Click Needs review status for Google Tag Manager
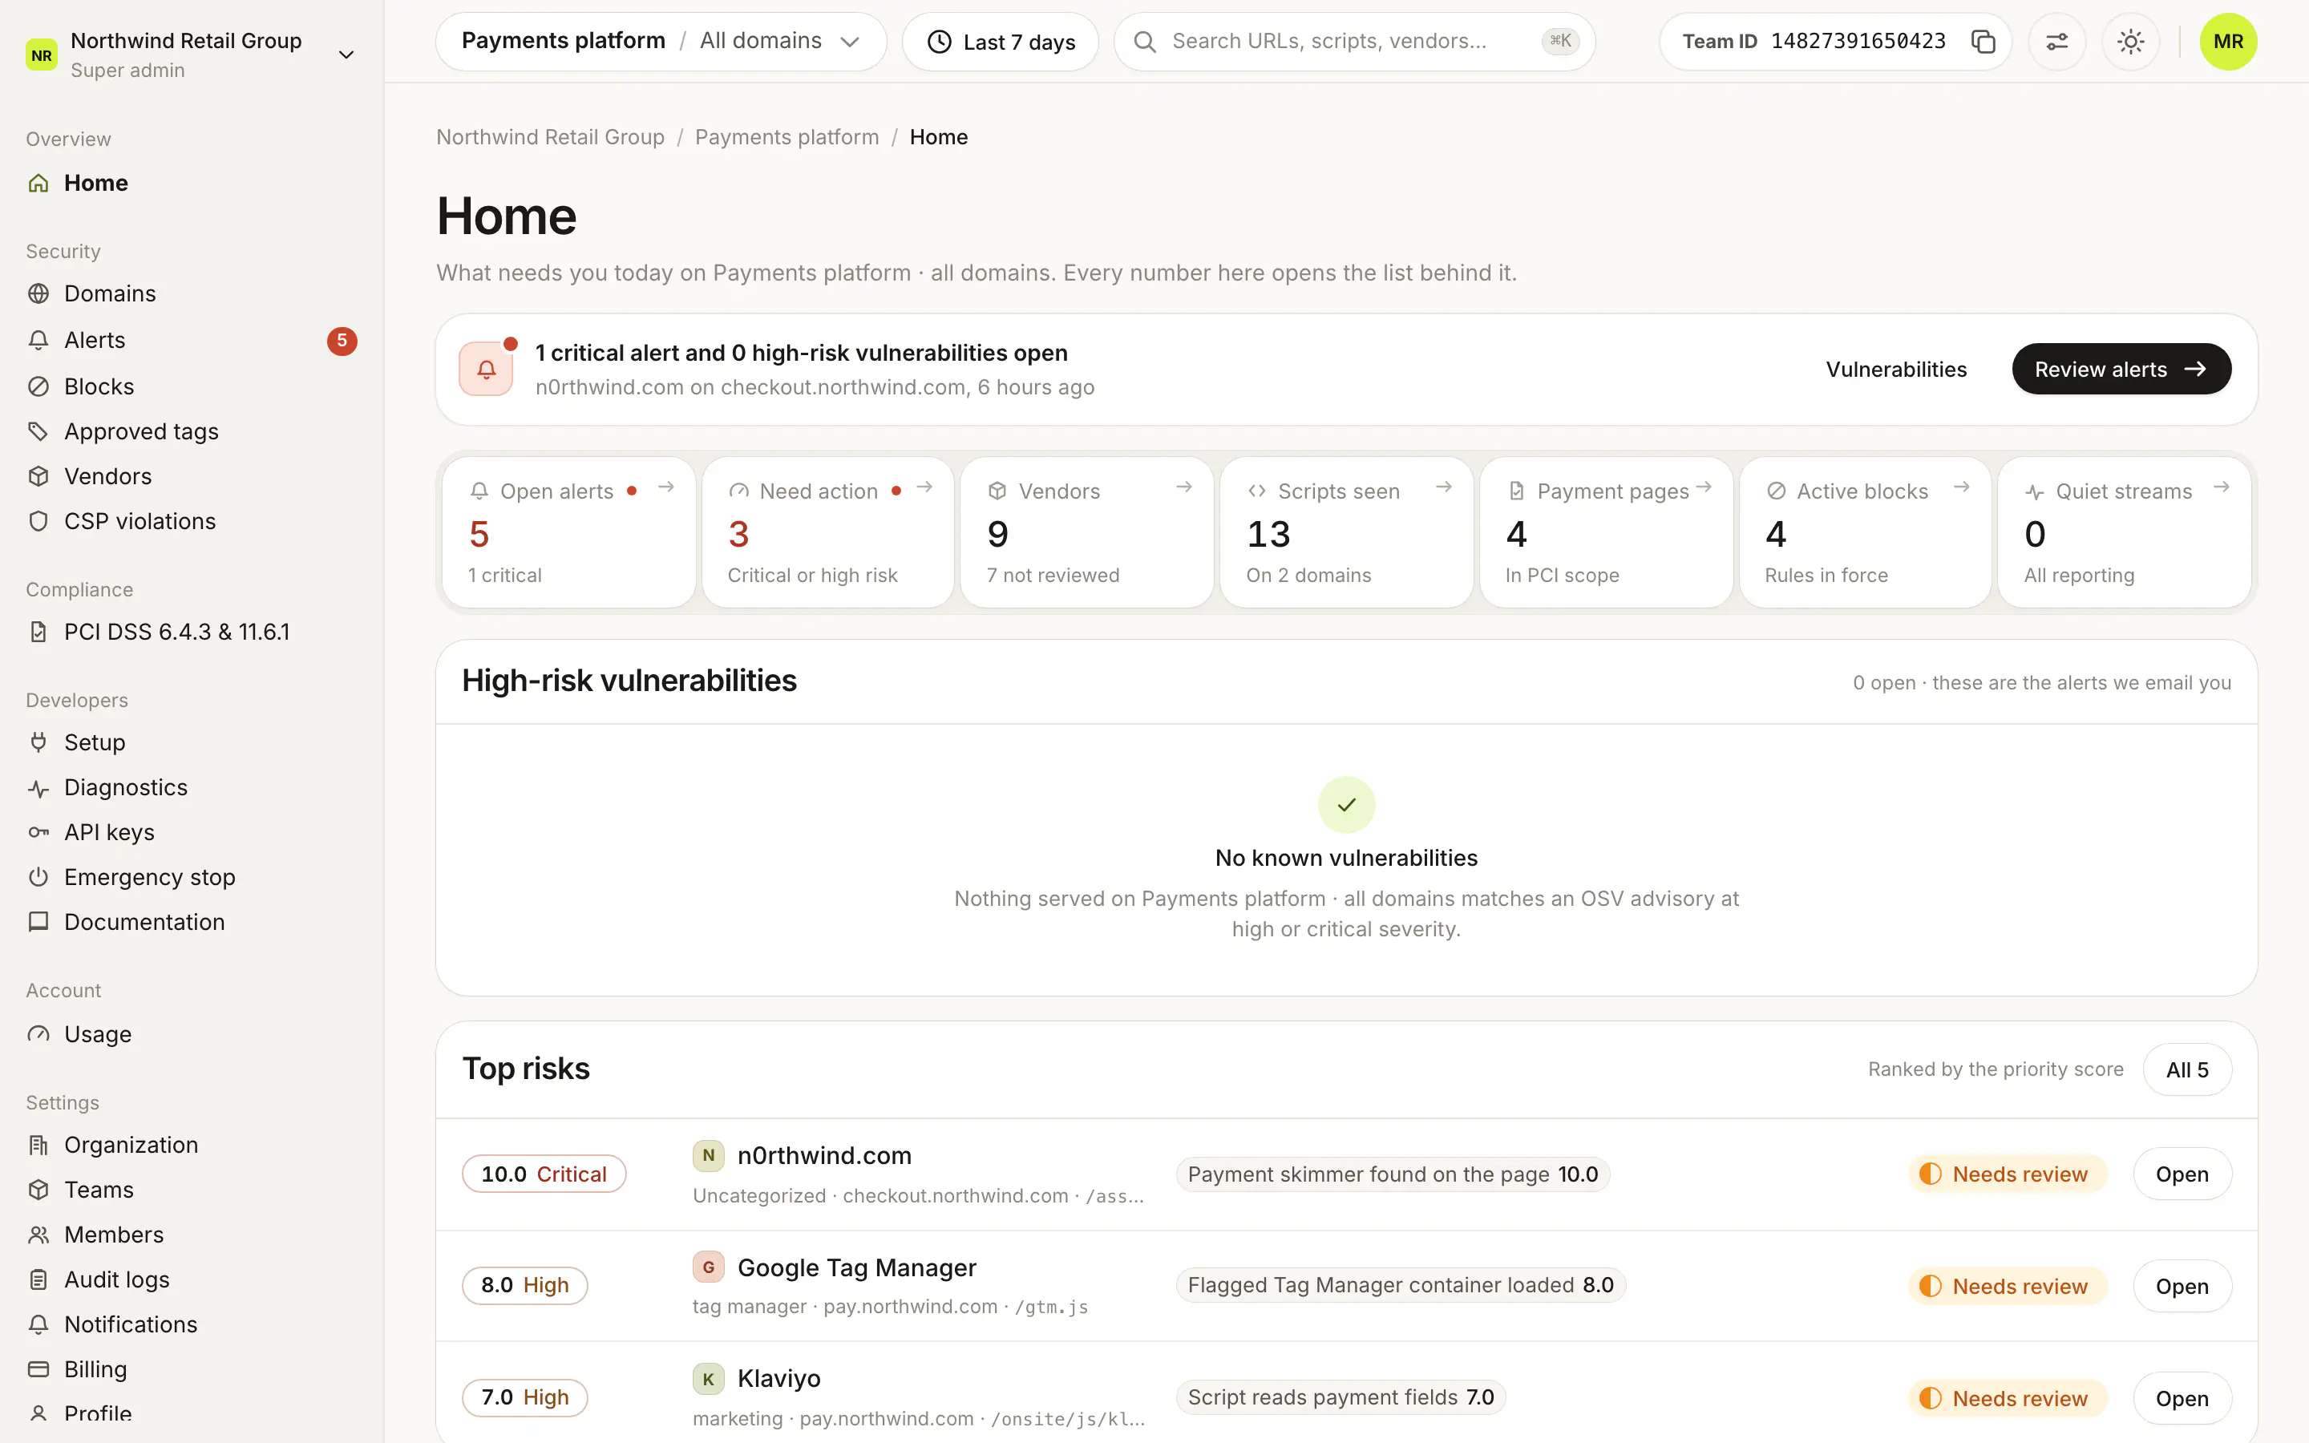The height and width of the screenshot is (1443, 2309). point(2008,1287)
